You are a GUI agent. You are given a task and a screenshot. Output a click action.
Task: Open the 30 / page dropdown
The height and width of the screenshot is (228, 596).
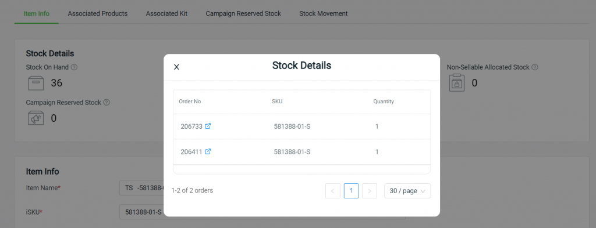(407, 191)
